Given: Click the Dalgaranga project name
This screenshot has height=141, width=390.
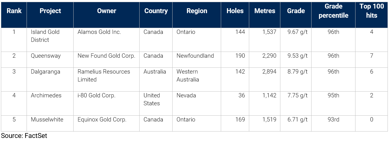Looking at the screenshot, I should pos(46,72).
